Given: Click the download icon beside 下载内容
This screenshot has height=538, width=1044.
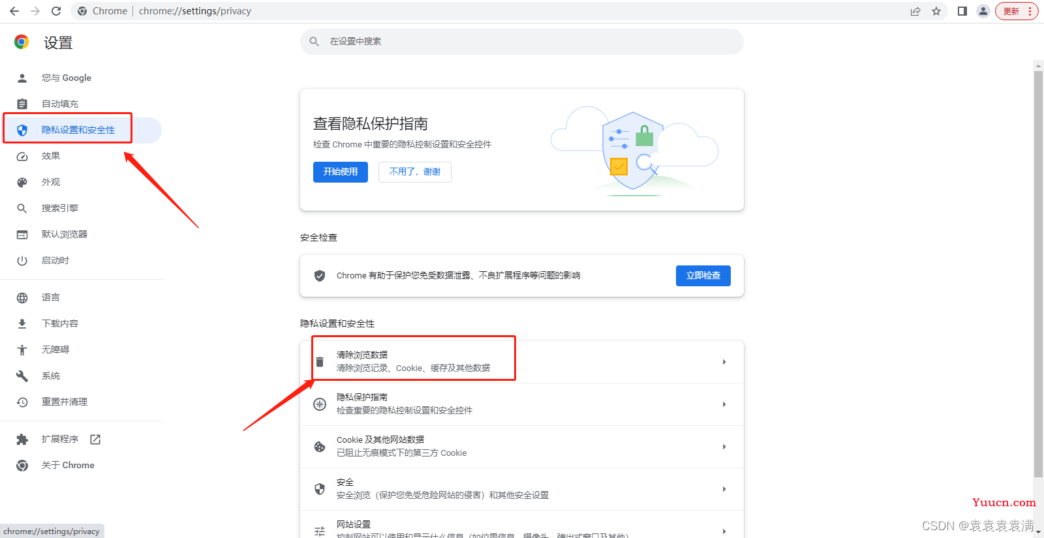Looking at the screenshot, I should [22, 324].
